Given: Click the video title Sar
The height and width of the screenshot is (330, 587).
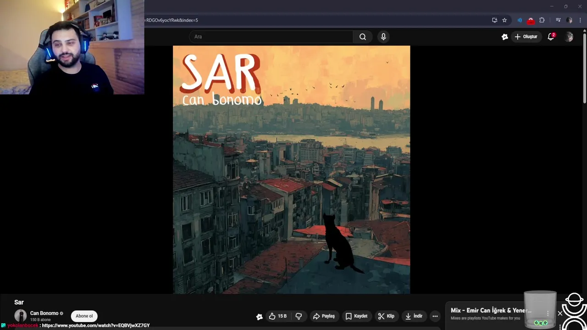Looking at the screenshot, I should point(19,302).
